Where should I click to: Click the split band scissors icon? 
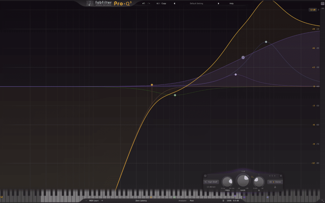275,187
